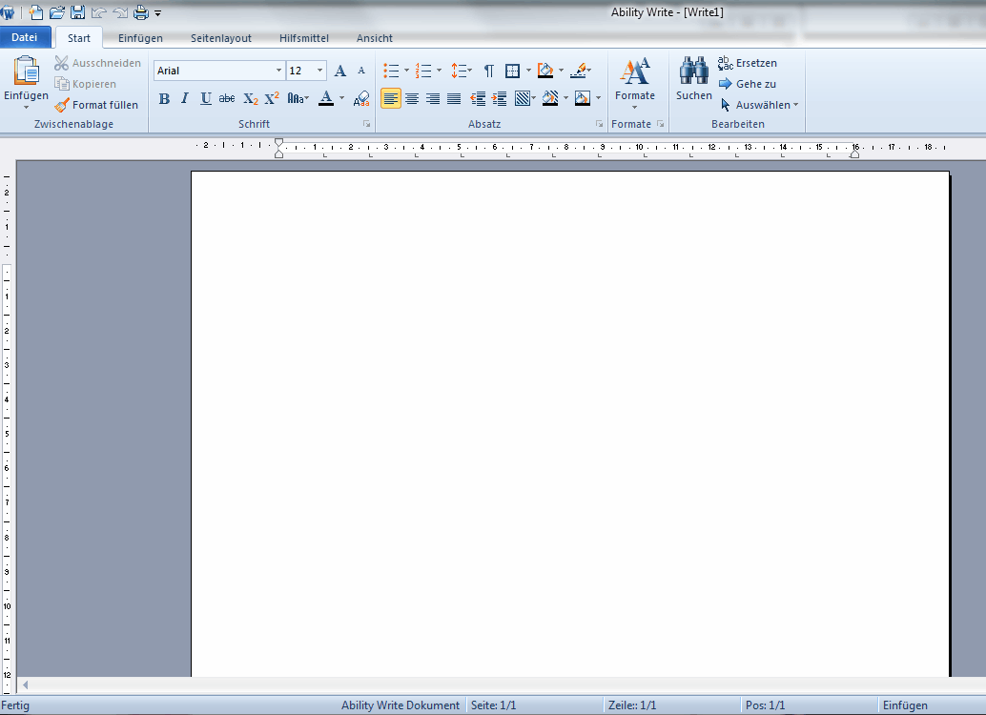Toggle italic formatting
The height and width of the screenshot is (715, 986).
click(x=185, y=99)
